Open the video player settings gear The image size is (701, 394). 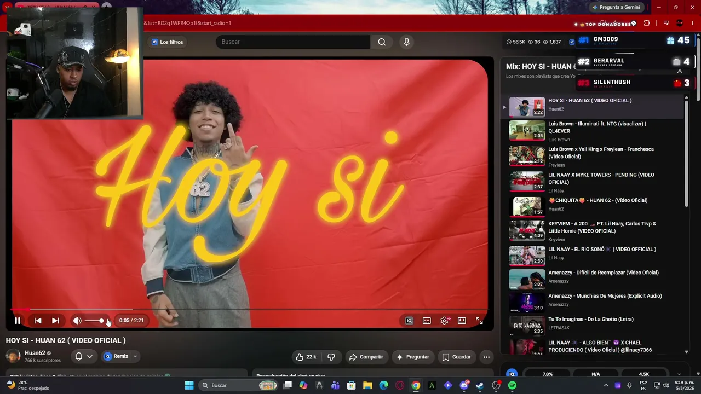tap(444, 321)
